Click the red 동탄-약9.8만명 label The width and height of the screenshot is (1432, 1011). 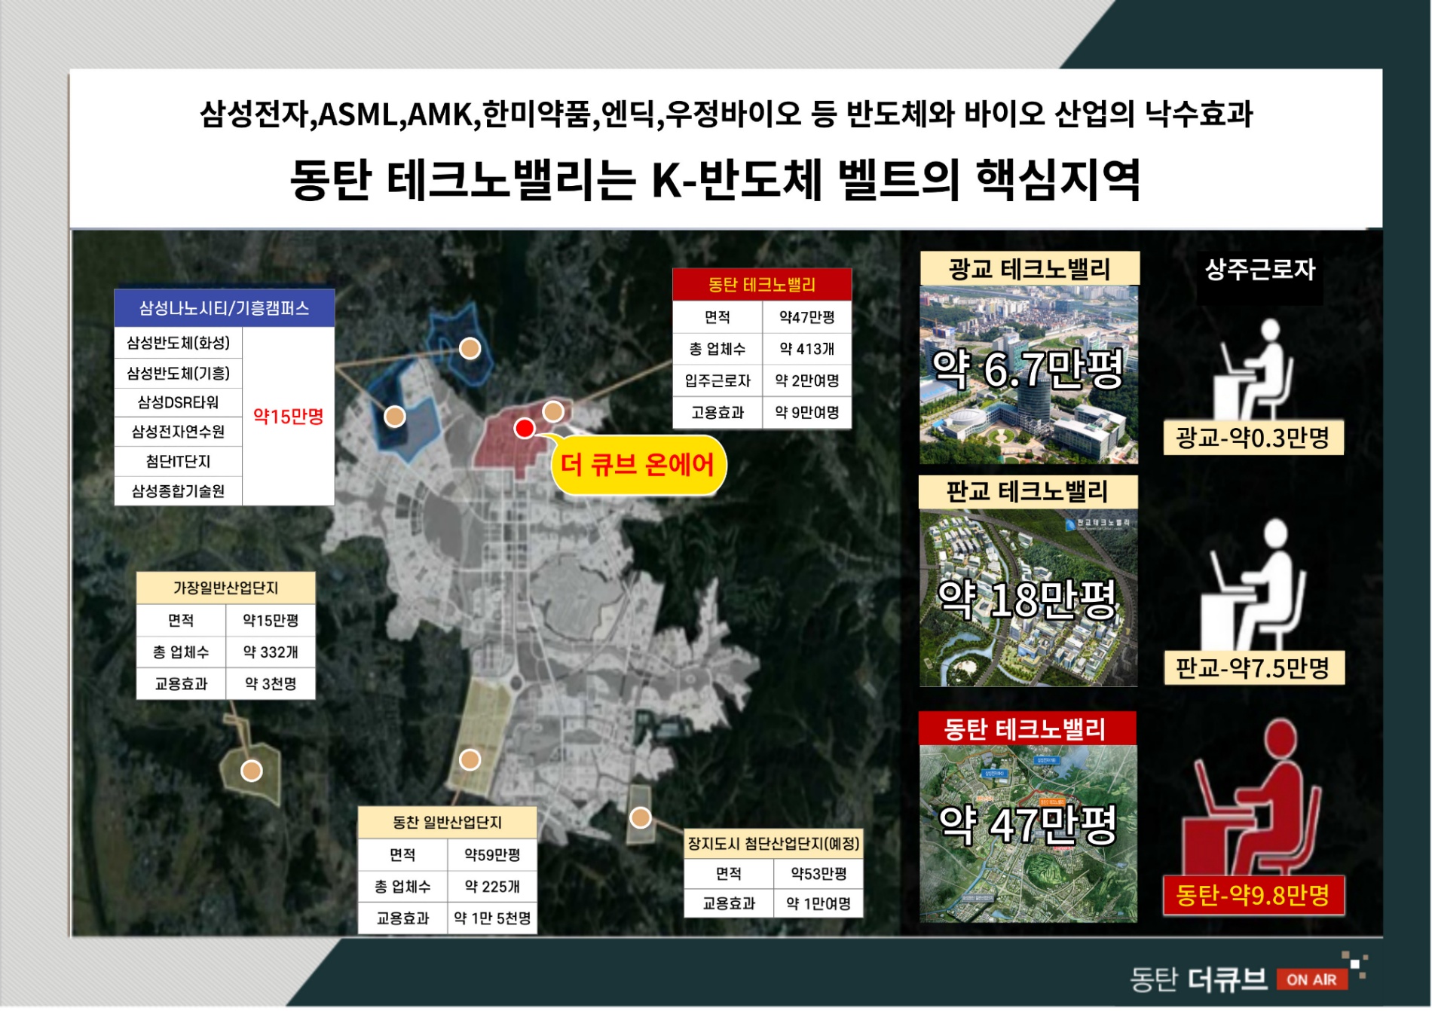(1253, 895)
